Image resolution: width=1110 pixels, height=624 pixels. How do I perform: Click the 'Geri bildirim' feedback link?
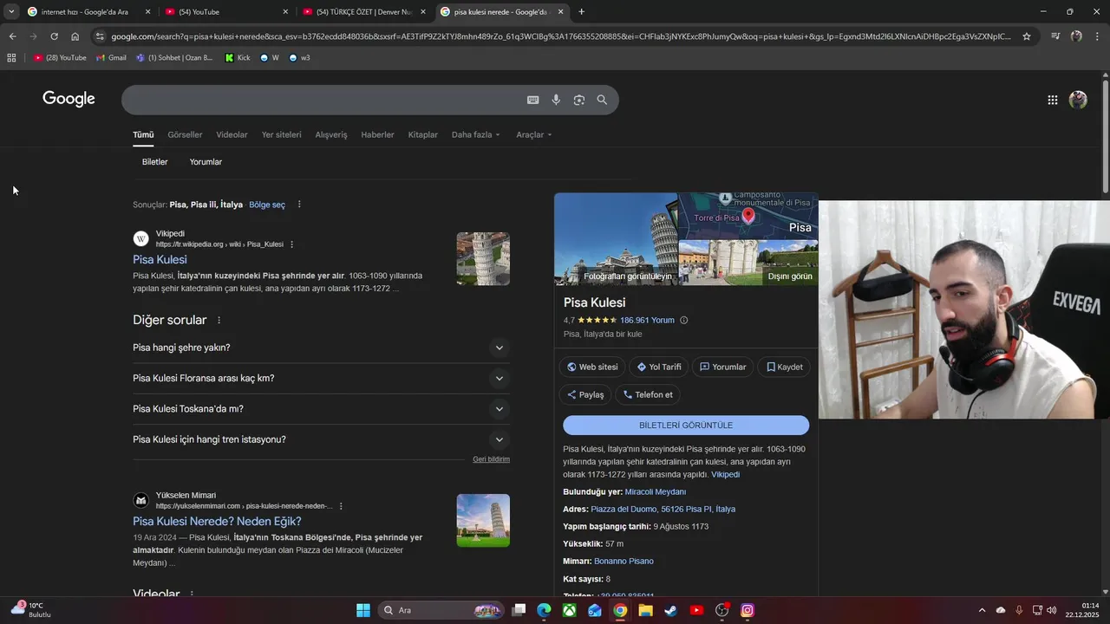tap(491, 459)
